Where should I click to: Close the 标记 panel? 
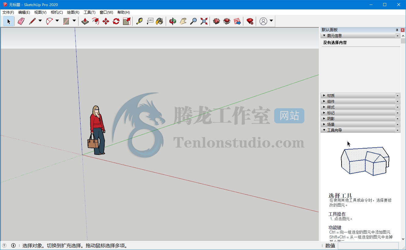397,113
